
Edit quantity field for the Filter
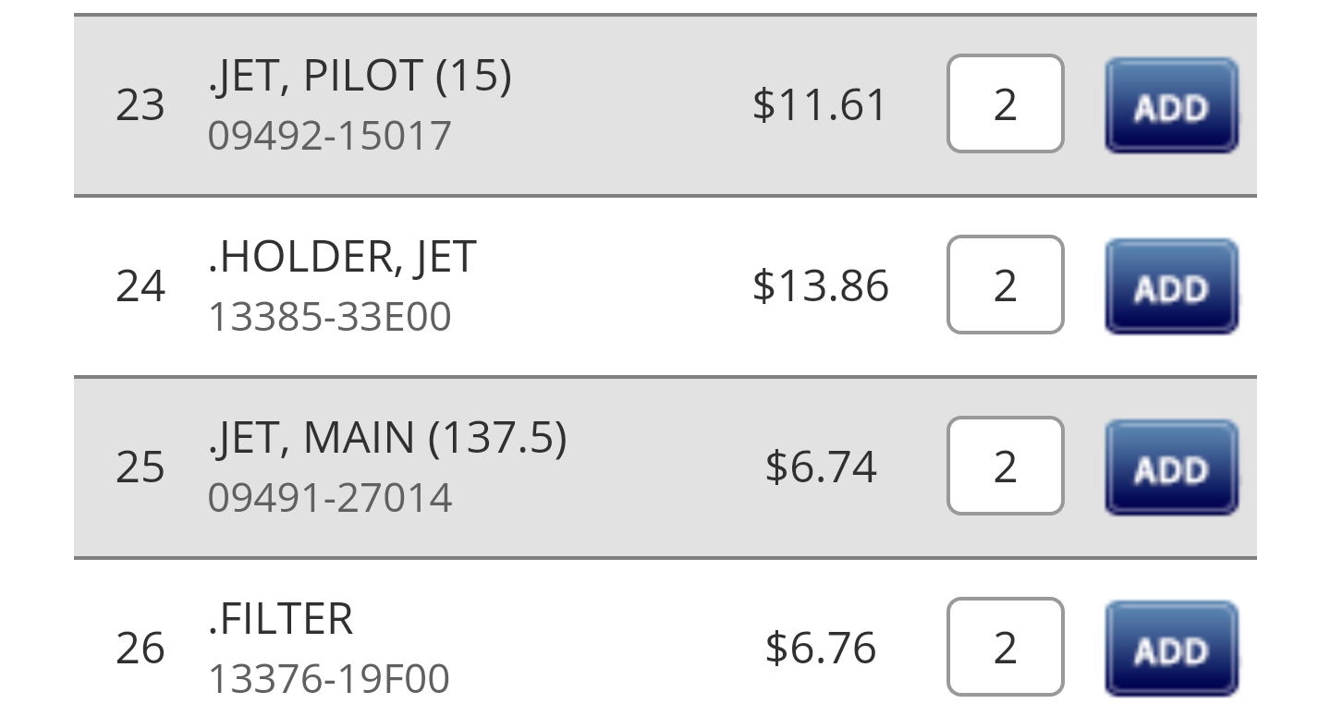(1005, 648)
